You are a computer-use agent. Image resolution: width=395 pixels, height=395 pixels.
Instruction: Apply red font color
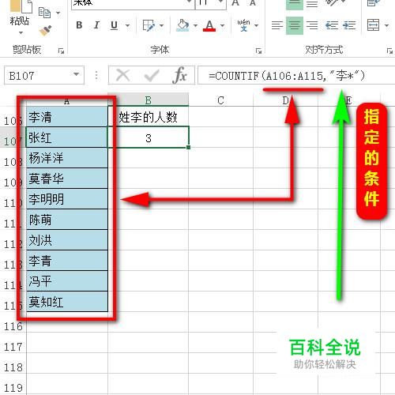[209, 25]
